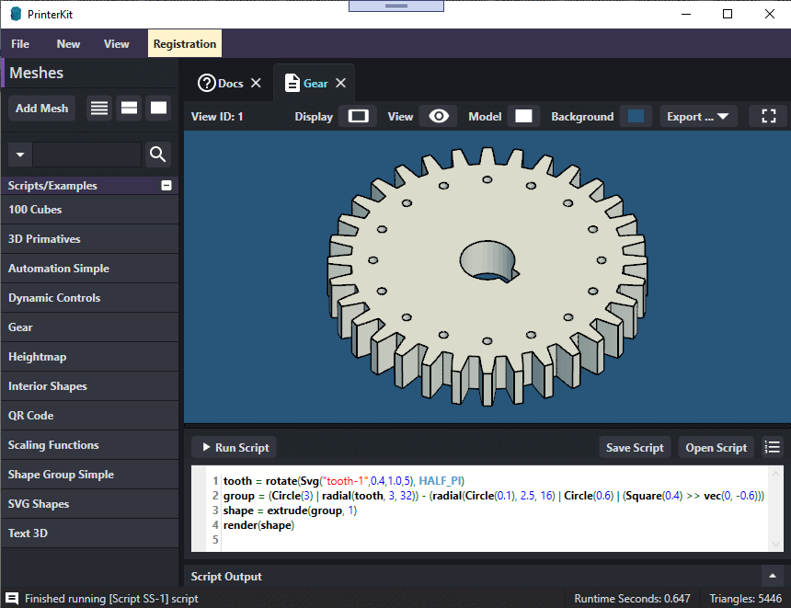Open the File menu
Screen dimensions: 791x608
tap(20, 44)
